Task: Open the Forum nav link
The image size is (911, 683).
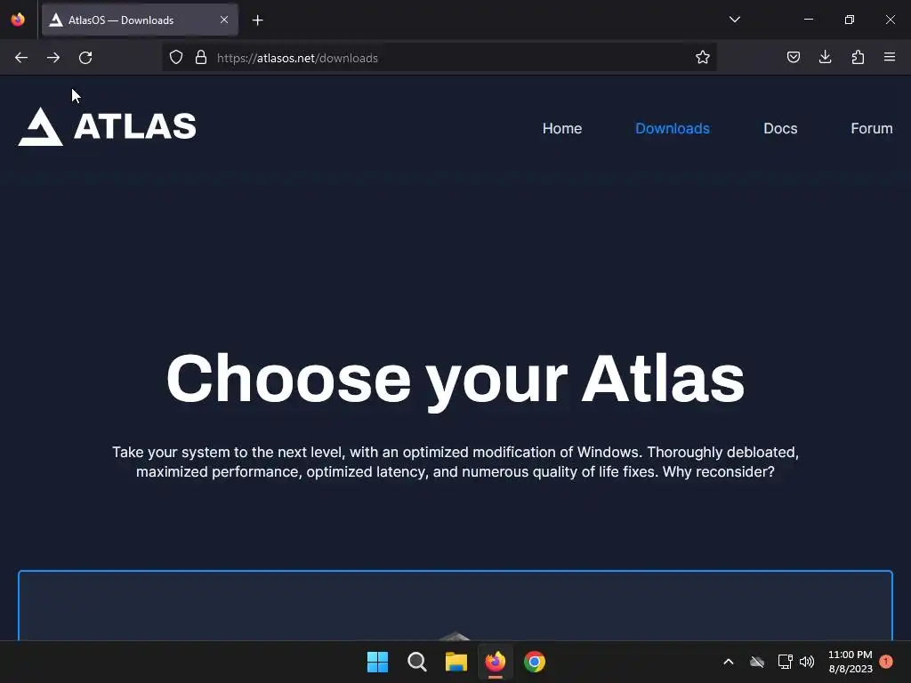Action: [x=872, y=128]
